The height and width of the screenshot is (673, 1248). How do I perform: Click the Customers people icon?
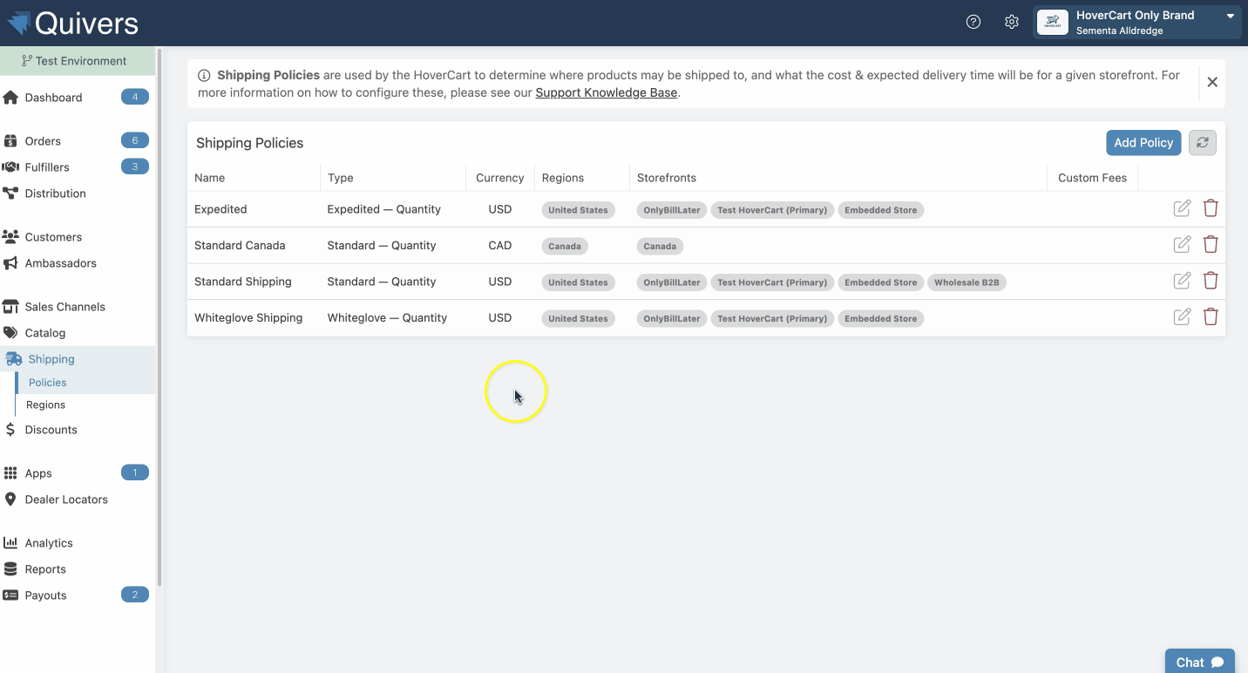[x=10, y=236]
